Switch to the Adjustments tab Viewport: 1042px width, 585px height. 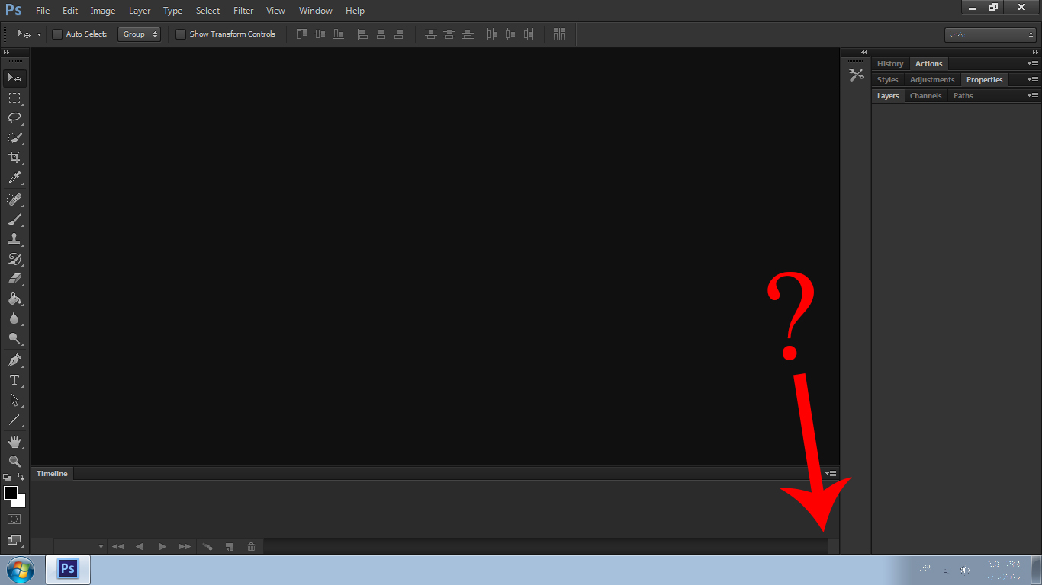click(932, 80)
